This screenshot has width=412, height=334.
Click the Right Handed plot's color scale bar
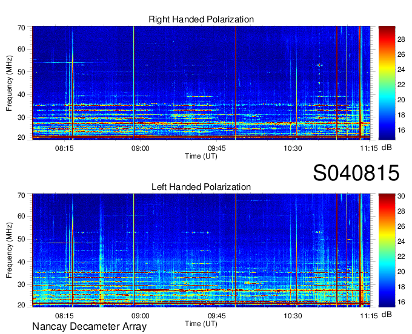pyautogui.click(x=387, y=83)
